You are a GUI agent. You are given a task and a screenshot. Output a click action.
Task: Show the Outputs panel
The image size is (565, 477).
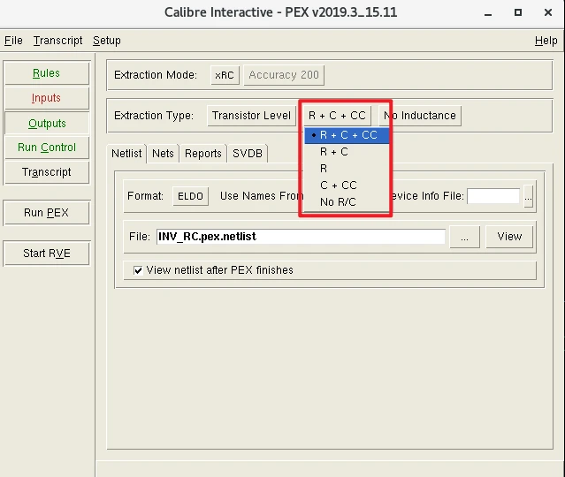47,123
